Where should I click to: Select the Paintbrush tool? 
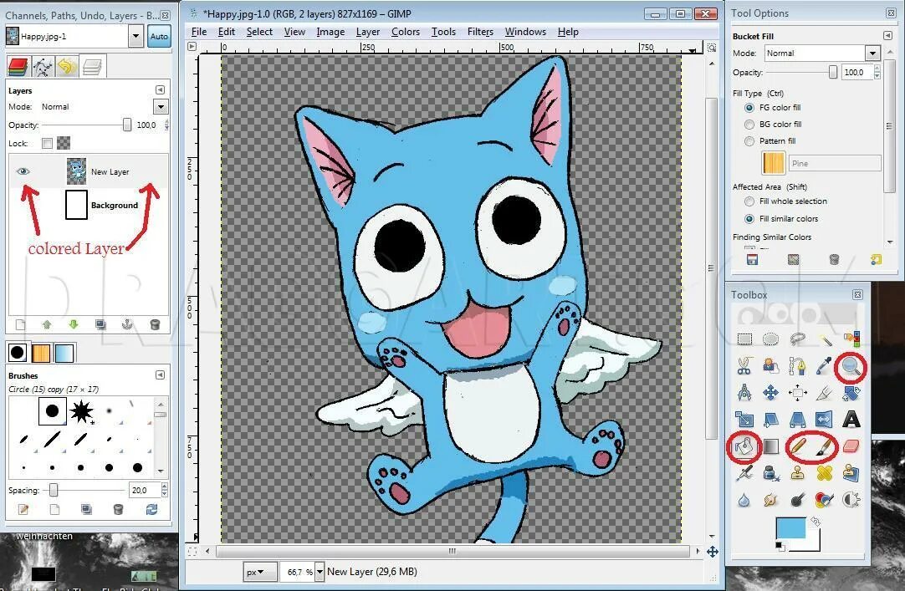(x=826, y=446)
